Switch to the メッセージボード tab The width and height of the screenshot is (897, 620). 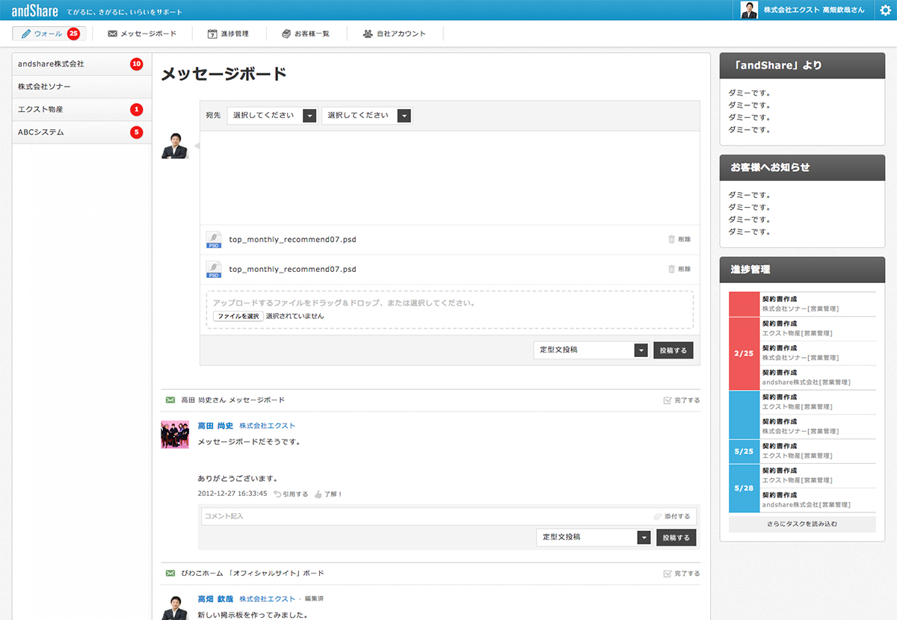click(x=142, y=34)
